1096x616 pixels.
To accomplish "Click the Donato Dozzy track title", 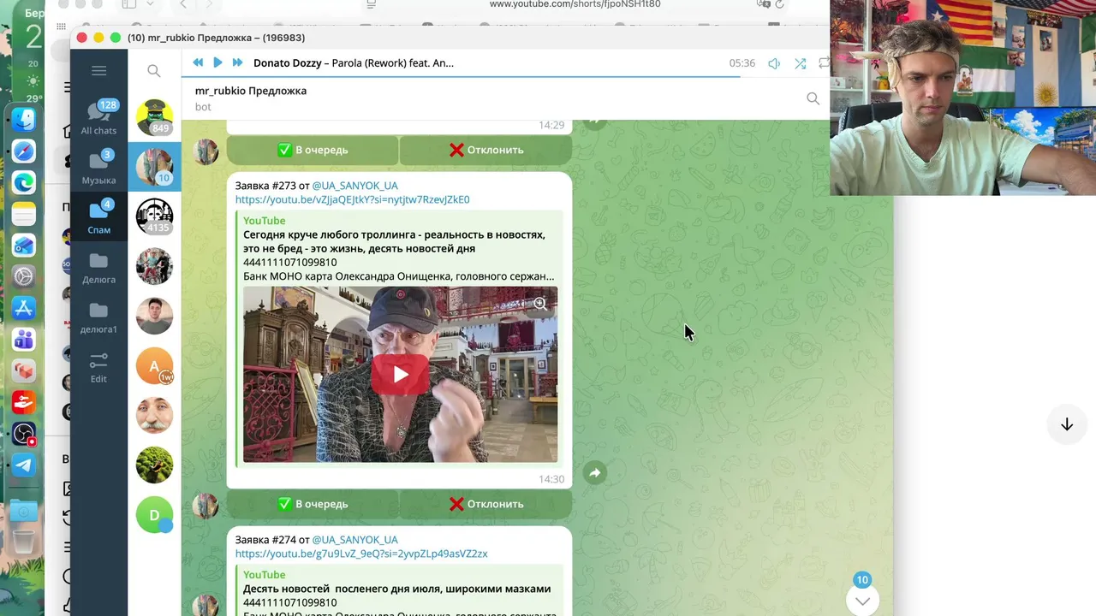I will pyautogui.click(x=354, y=63).
